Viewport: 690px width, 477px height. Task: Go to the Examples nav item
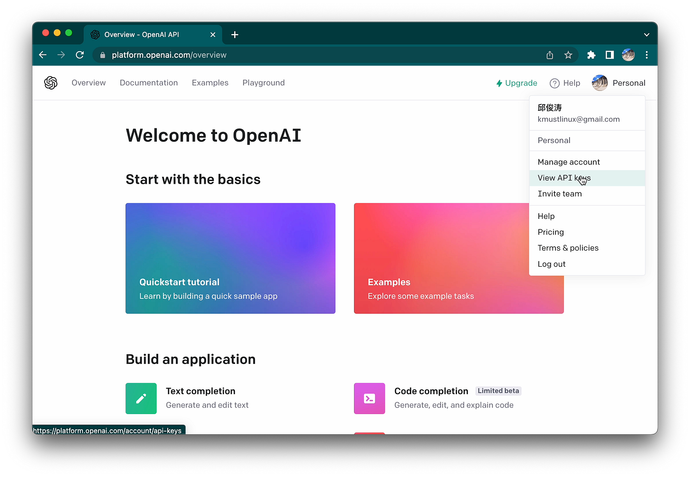pos(210,83)
